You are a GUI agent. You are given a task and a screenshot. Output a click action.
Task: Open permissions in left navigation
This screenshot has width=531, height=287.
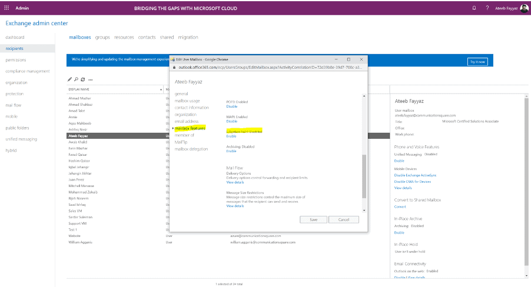coord(15,60)
